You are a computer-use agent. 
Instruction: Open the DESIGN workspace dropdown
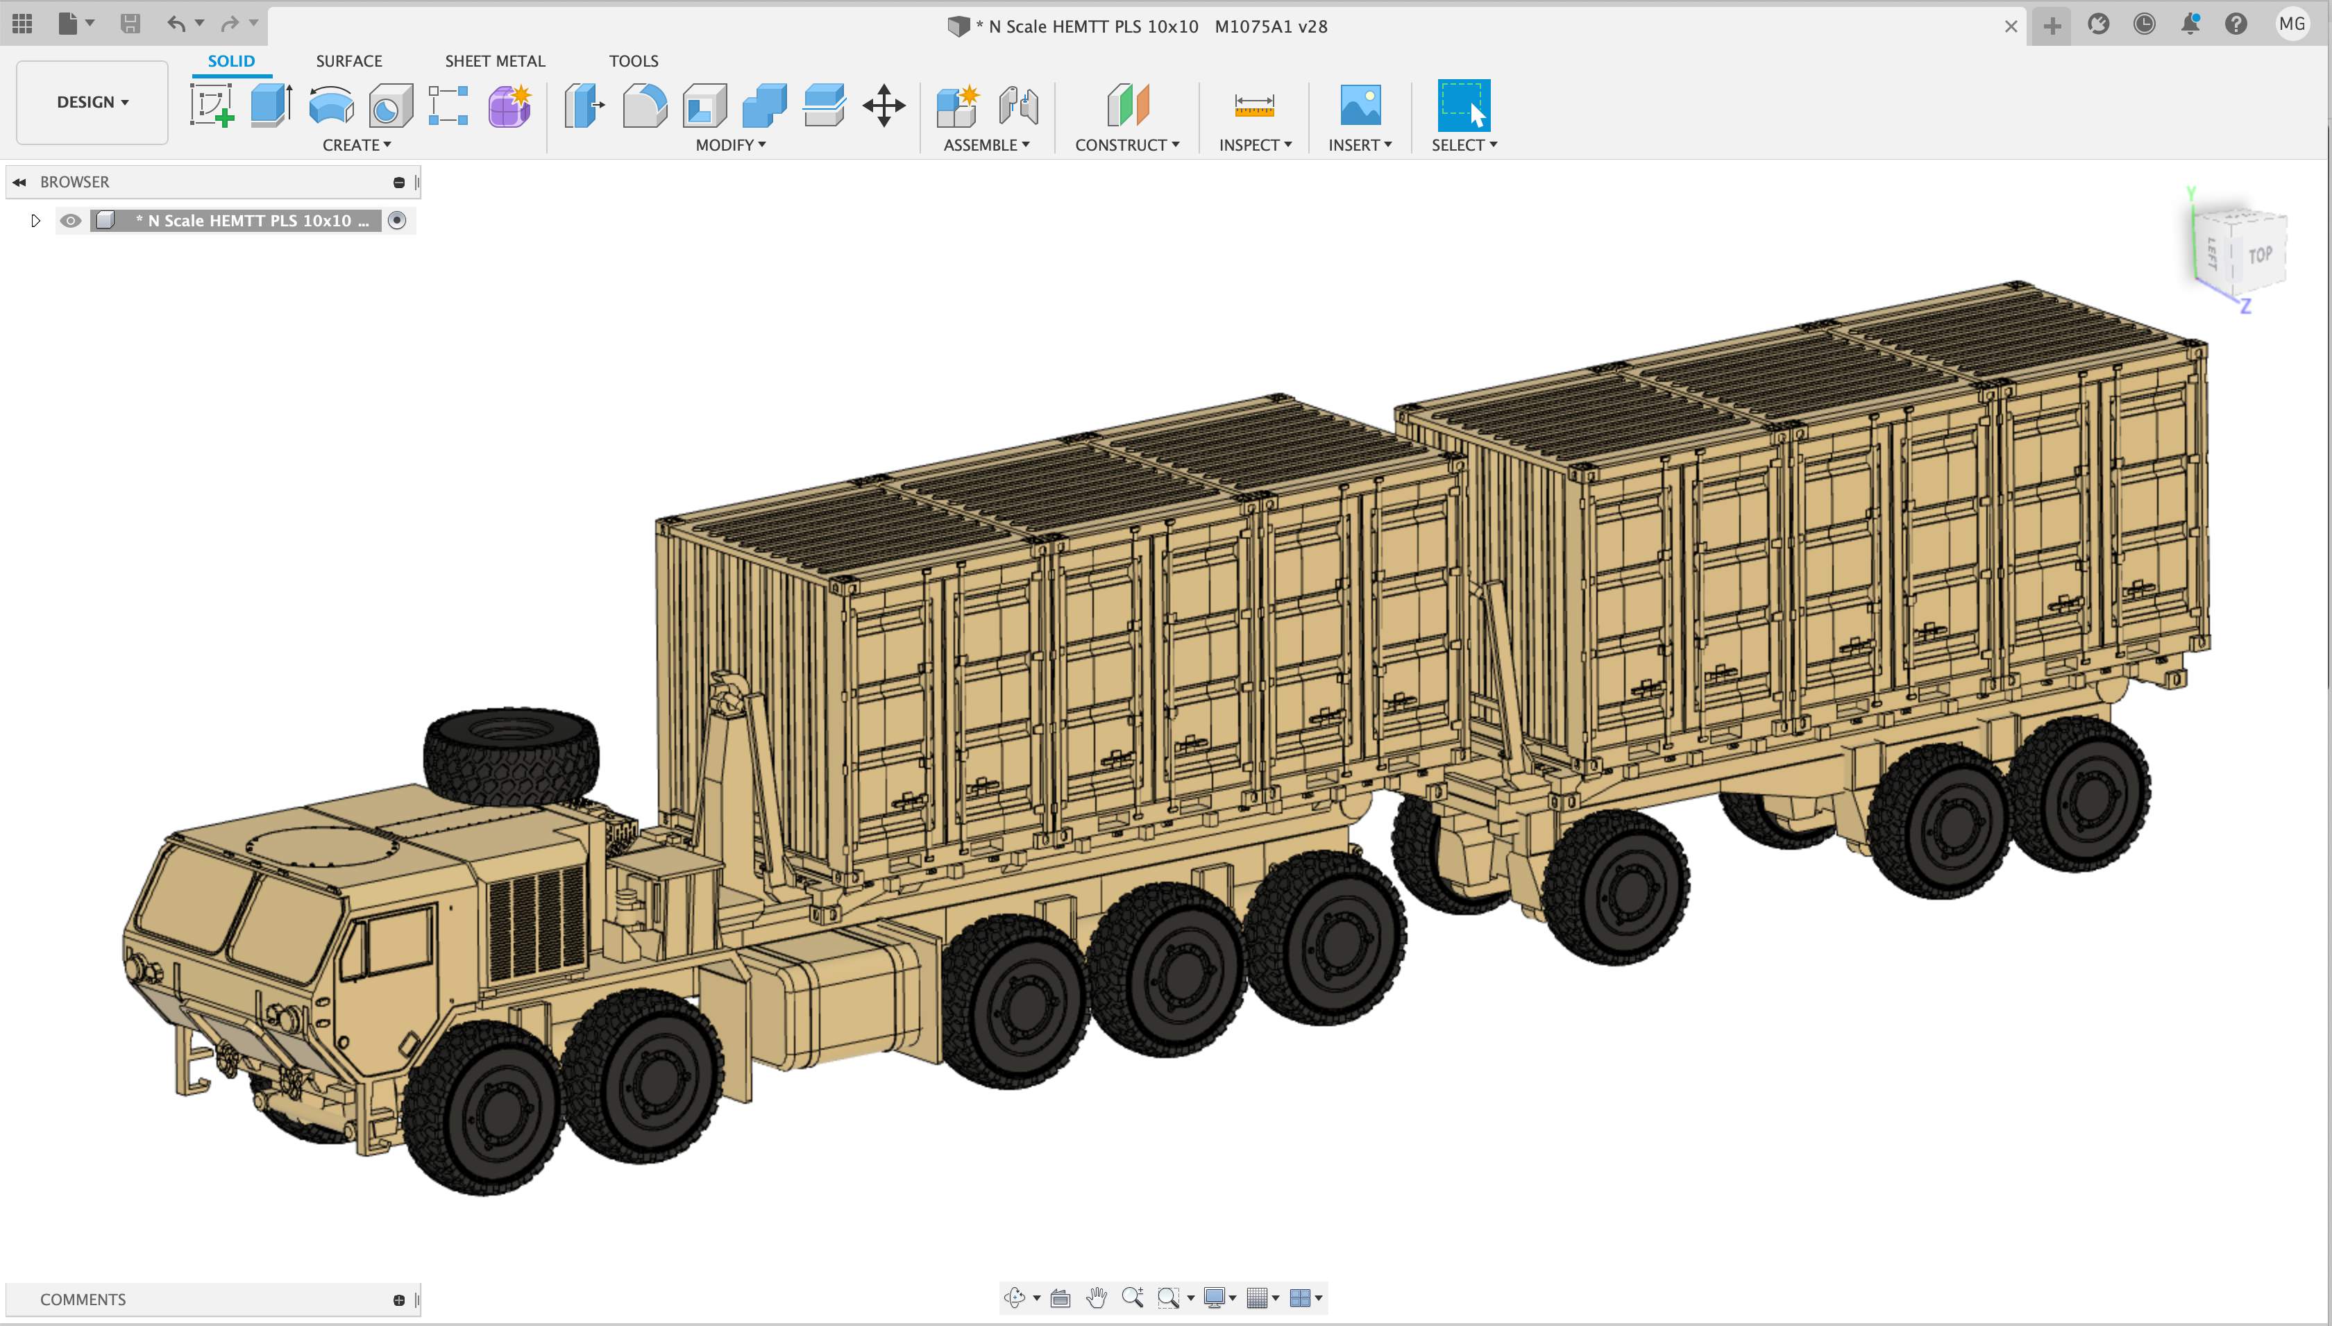92,102
